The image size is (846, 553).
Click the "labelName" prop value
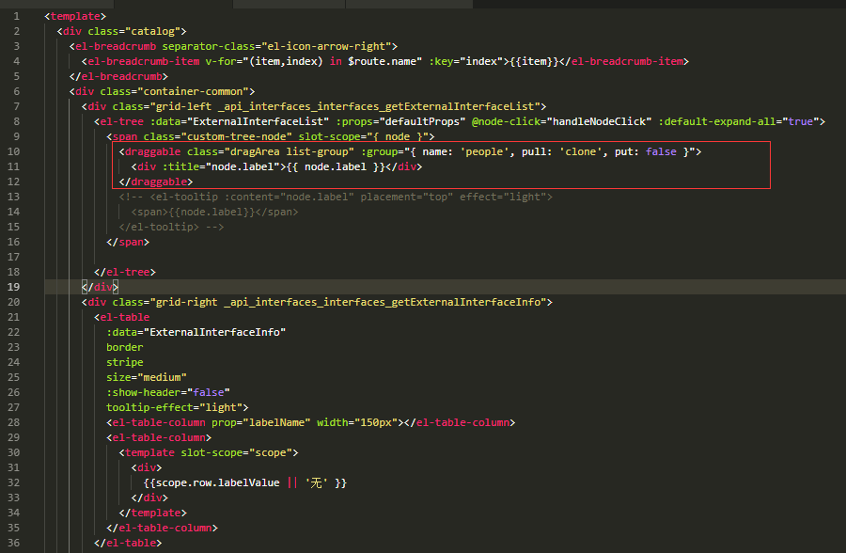click(x=276, y=423)
